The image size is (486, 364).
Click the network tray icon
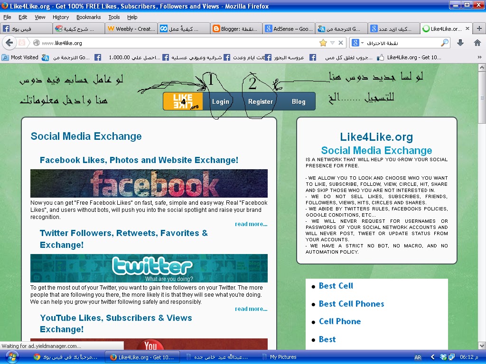tap(452, 357)
